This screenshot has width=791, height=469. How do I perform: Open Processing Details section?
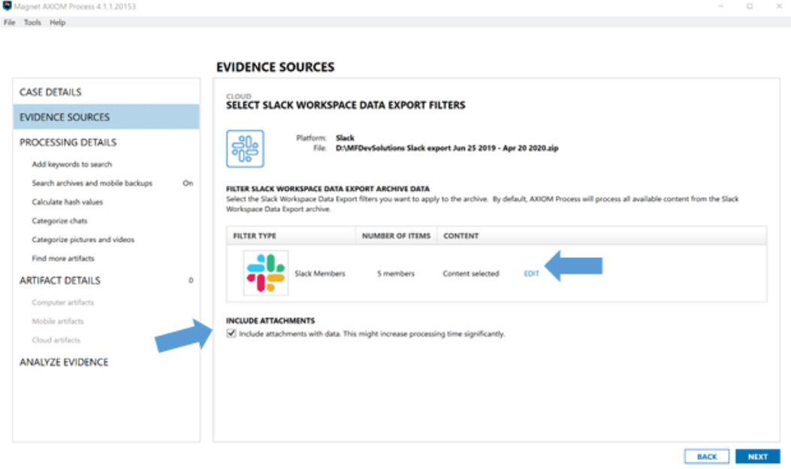click(68, 142)
